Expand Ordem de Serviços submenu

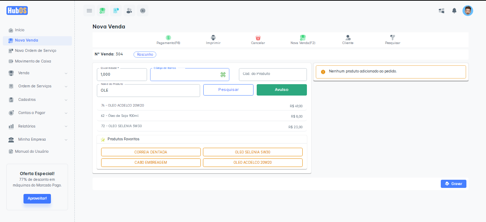tap(37, 86)
